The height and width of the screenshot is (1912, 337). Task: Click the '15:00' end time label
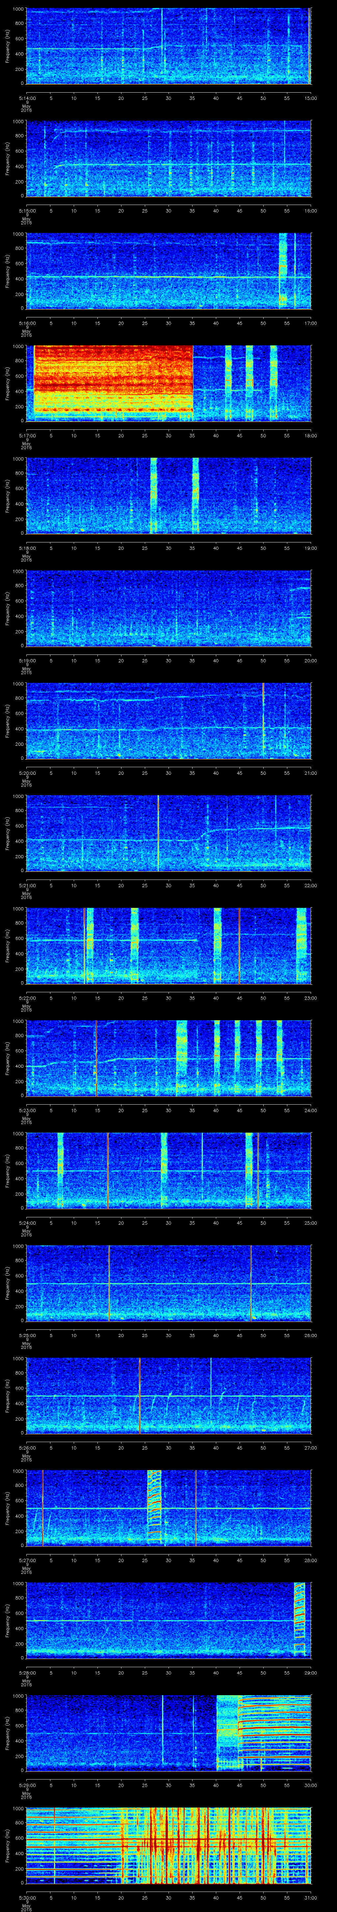[x=311, y=98]
